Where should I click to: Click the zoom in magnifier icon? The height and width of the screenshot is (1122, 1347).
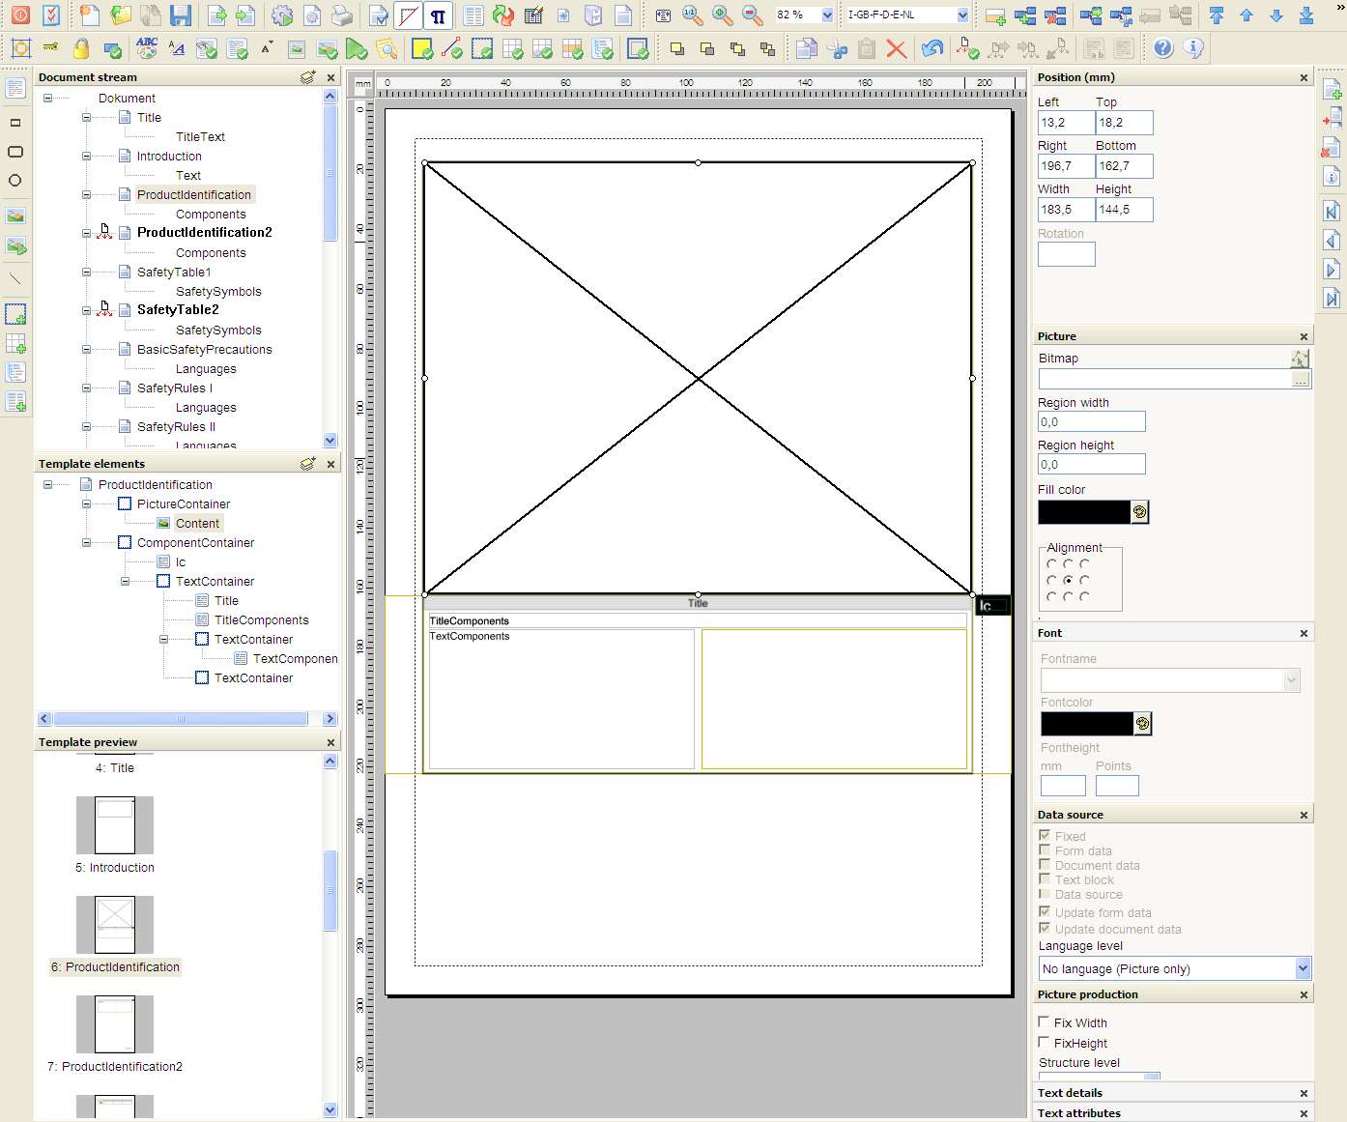pyautogui.click(x=722, y=15)
